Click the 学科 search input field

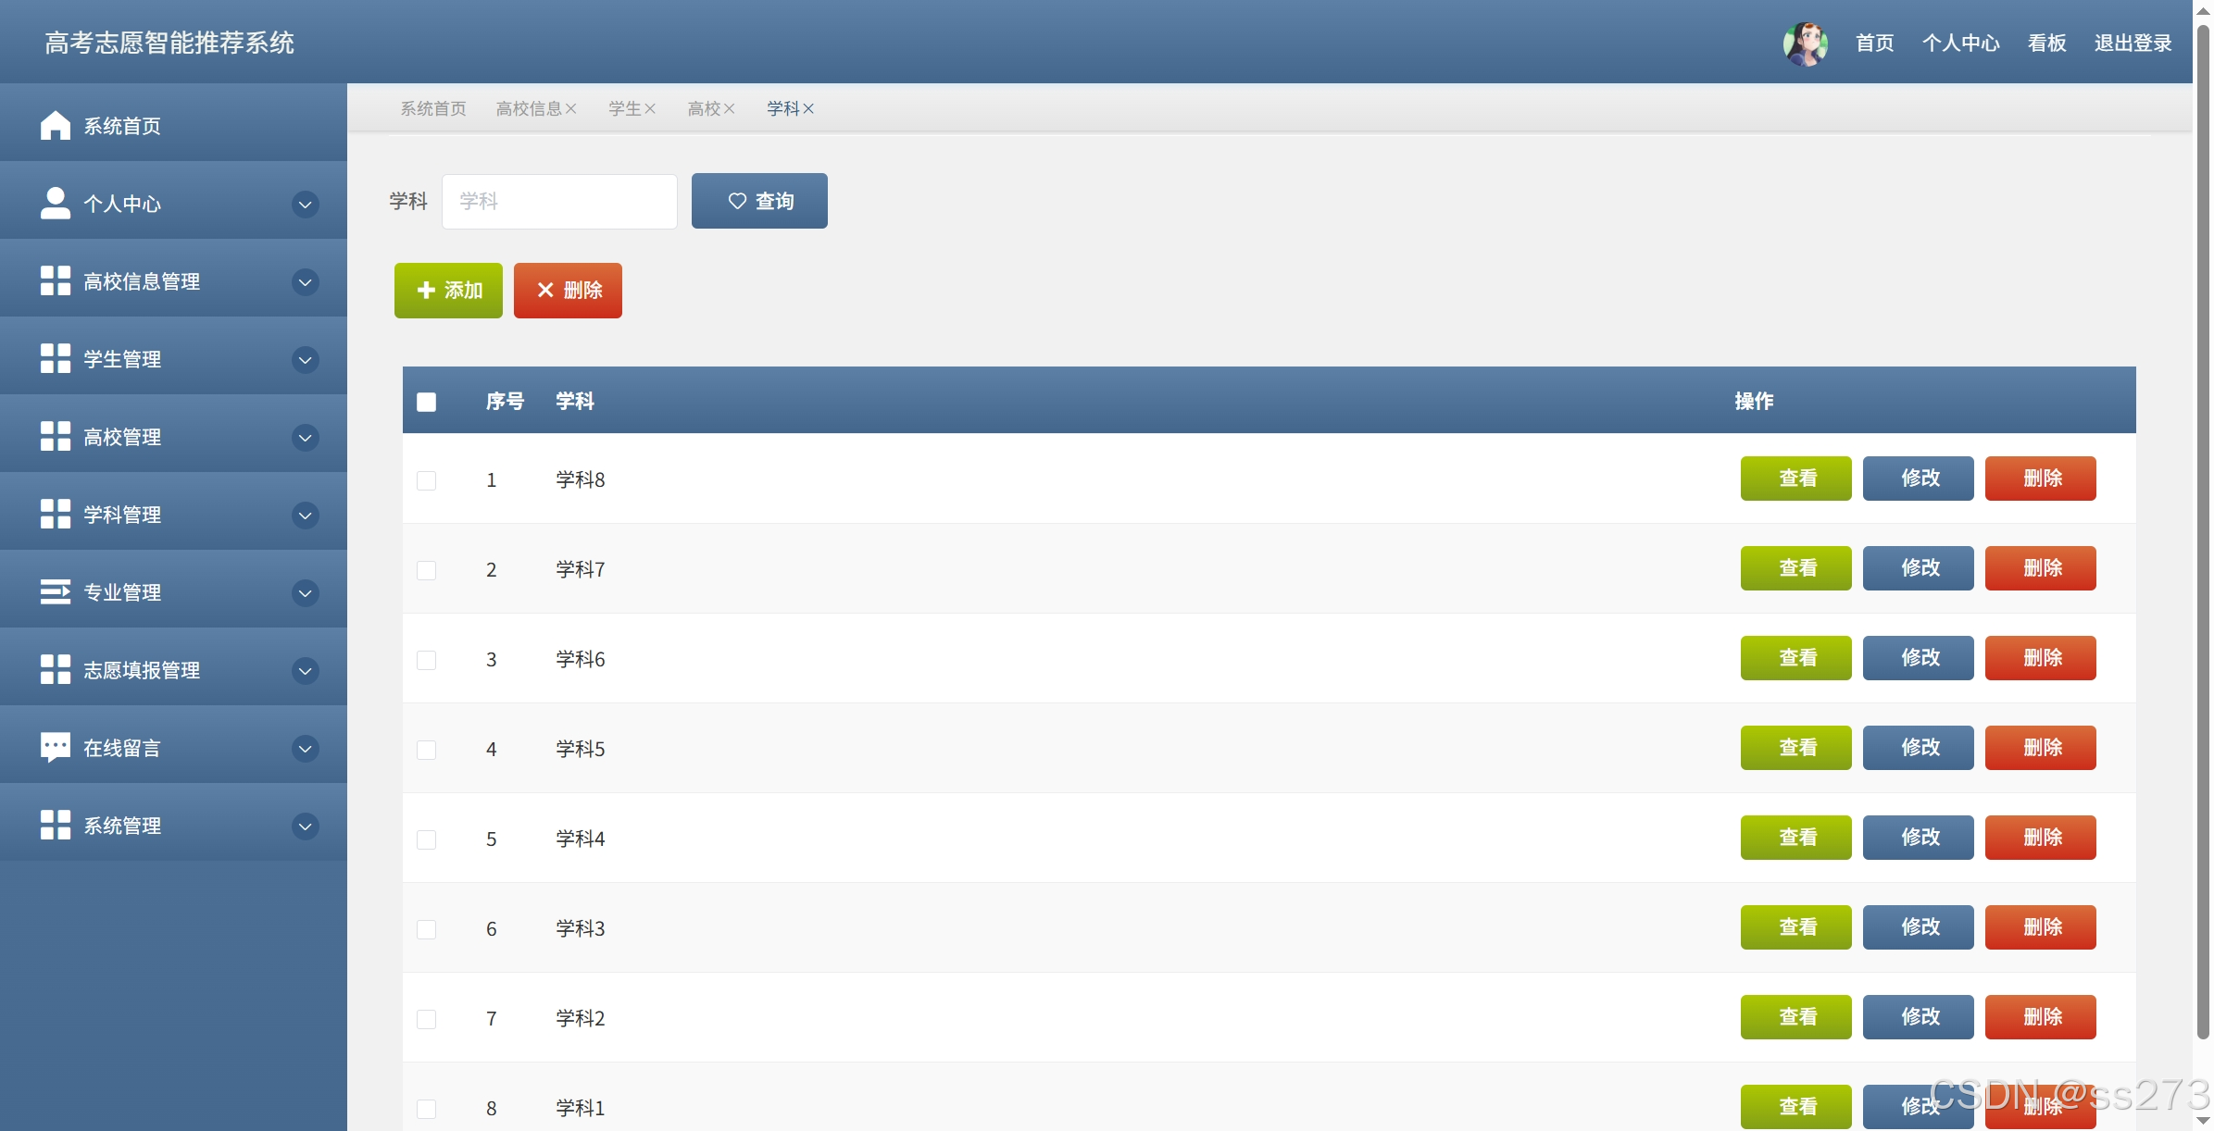pos(559,202)
